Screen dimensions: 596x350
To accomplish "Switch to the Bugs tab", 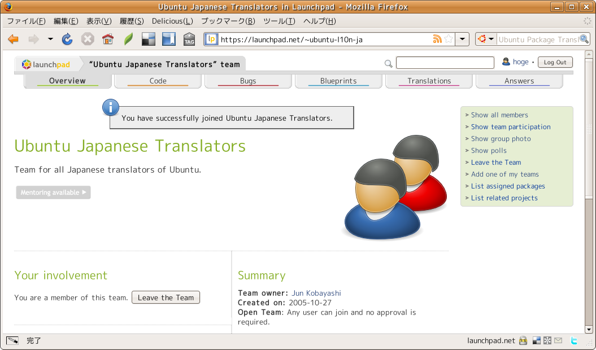I will pos(248,81).
